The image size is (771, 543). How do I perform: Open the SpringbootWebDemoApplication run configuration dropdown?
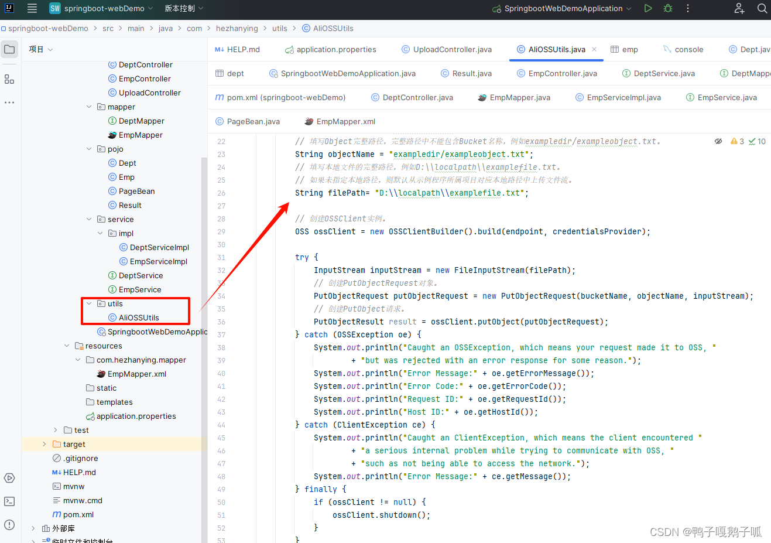(562, 8)
